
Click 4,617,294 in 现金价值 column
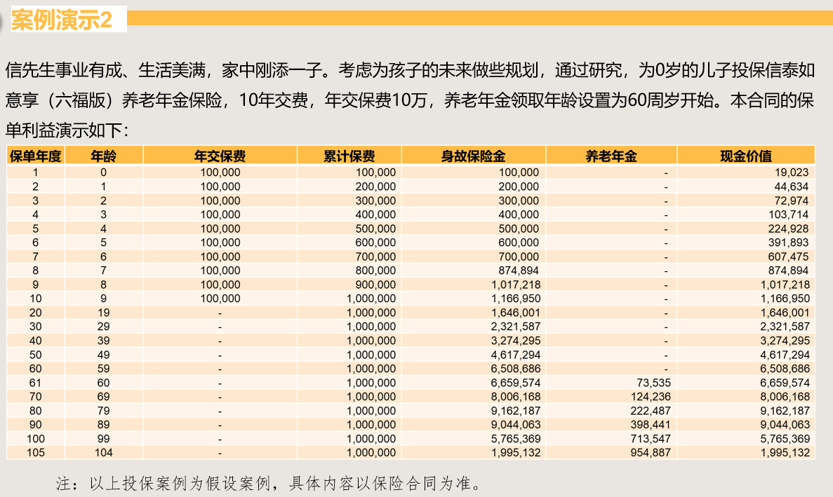pos(785,355)
